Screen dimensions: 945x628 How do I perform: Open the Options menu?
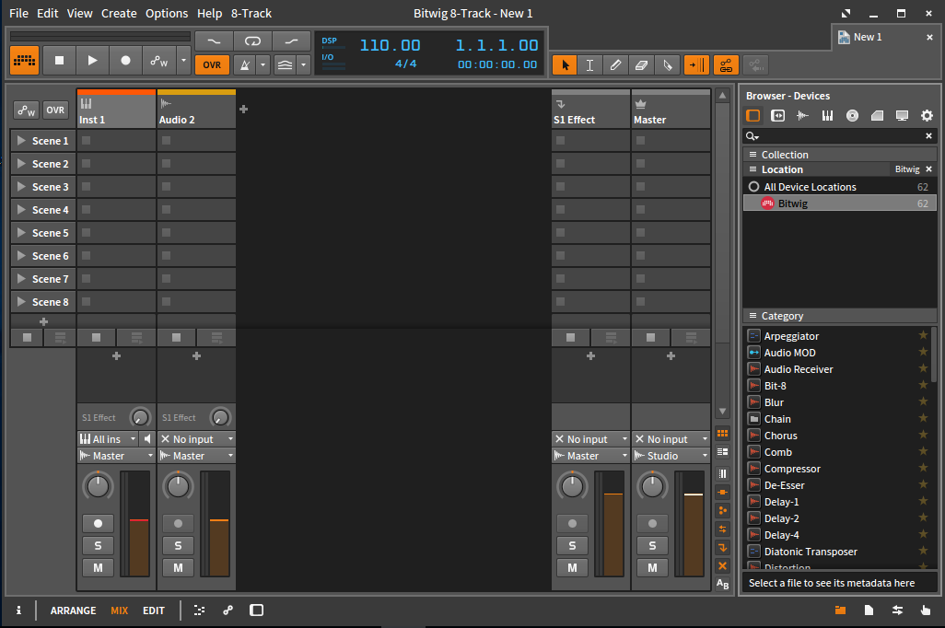pos(167,13)
